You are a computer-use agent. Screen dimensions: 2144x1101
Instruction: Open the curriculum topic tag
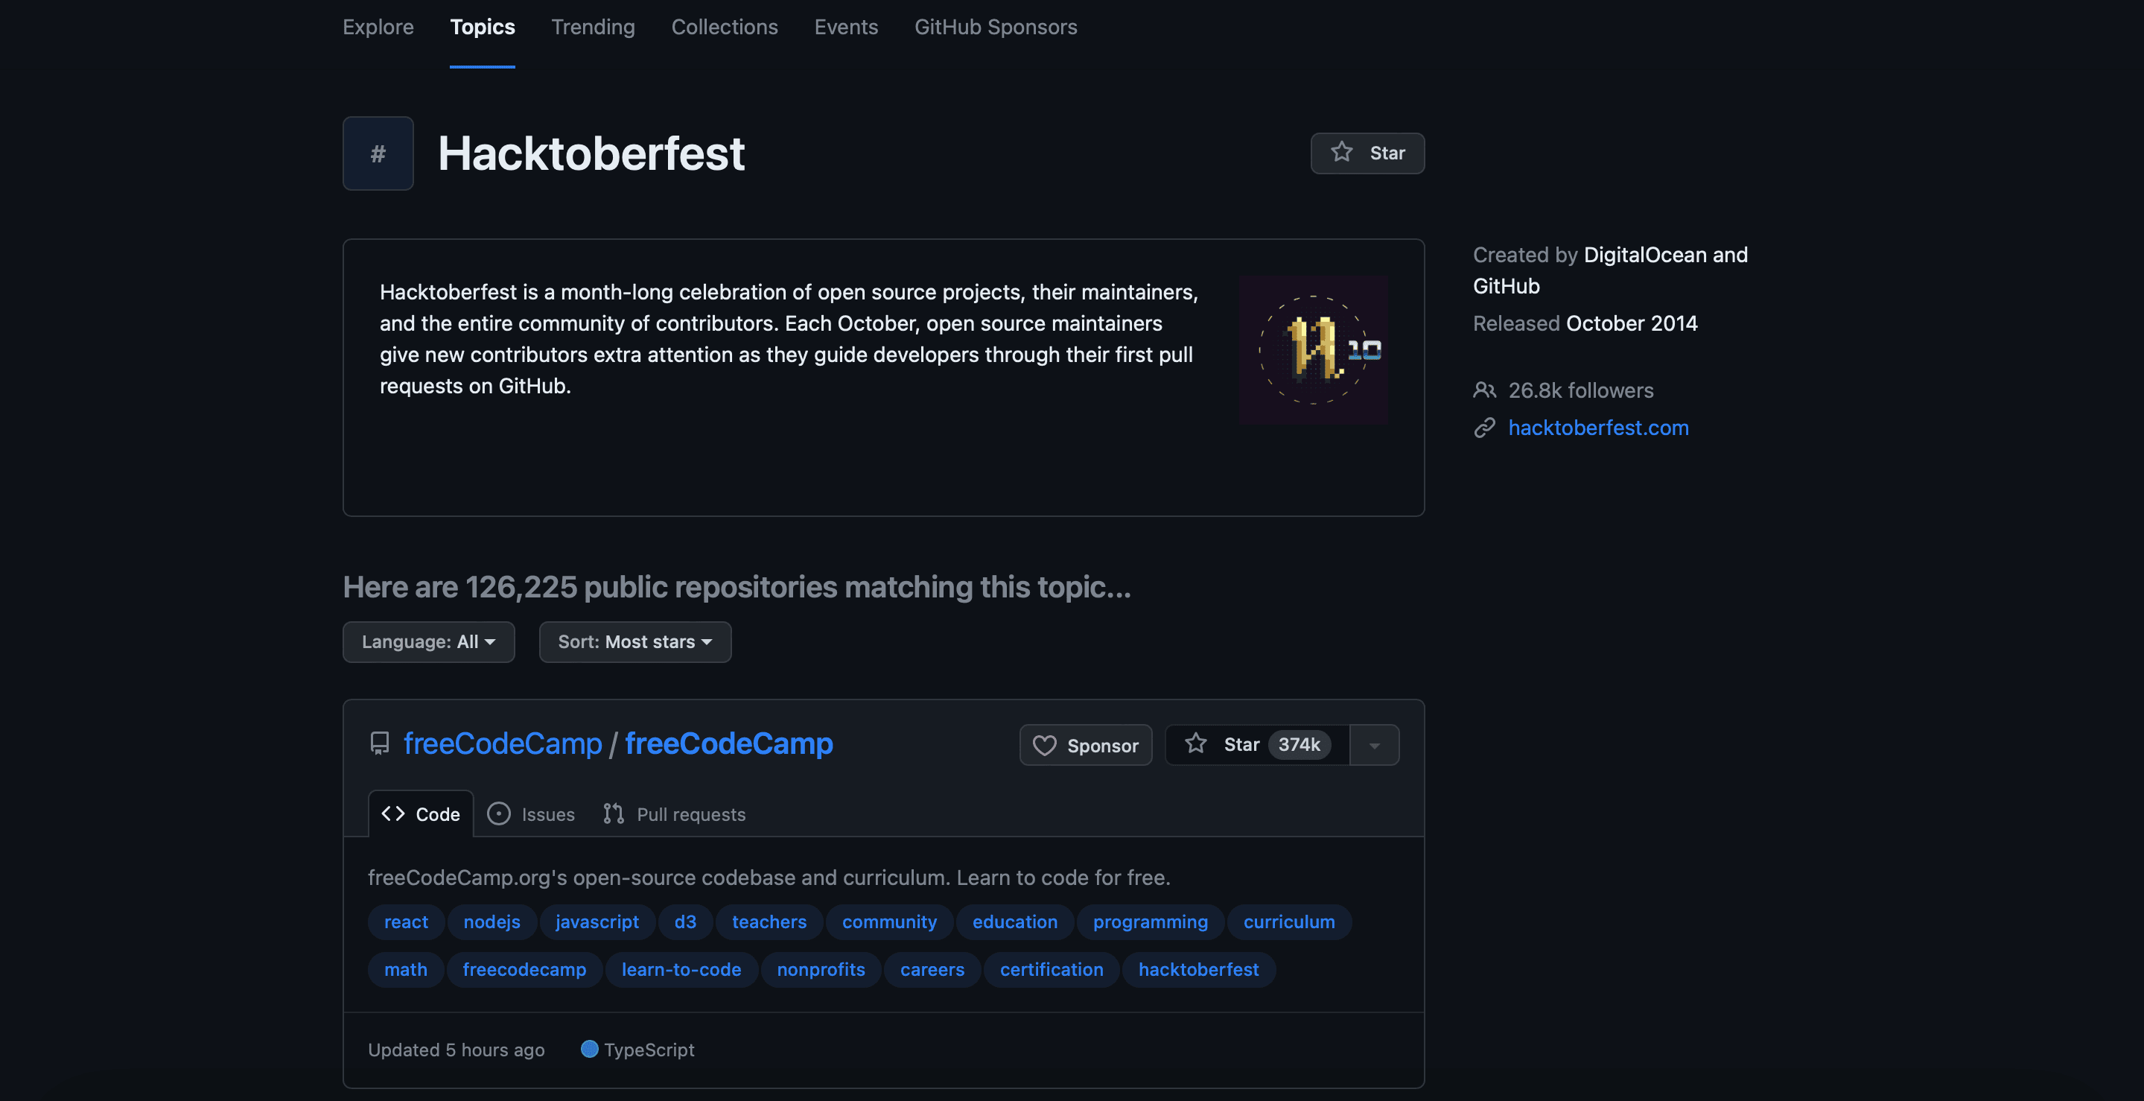[x=1289, y=922]
